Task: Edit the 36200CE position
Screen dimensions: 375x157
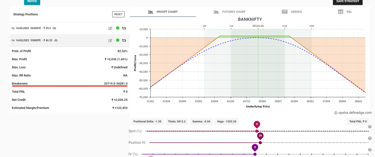Action: tap(110, 28)
